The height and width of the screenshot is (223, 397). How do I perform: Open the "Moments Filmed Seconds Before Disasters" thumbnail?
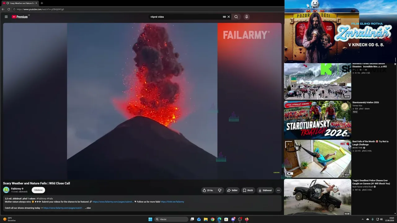click(x=318, y=81)
